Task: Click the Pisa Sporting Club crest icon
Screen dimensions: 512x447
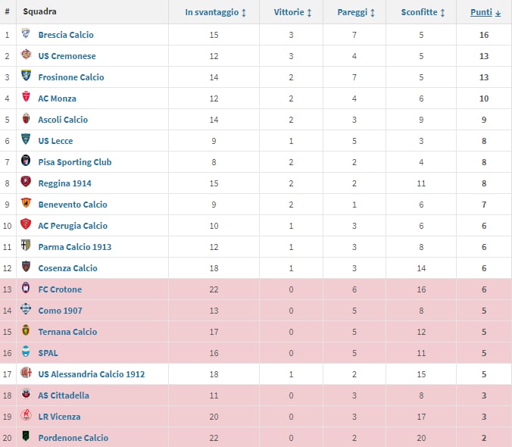Action: click(27, 162)
